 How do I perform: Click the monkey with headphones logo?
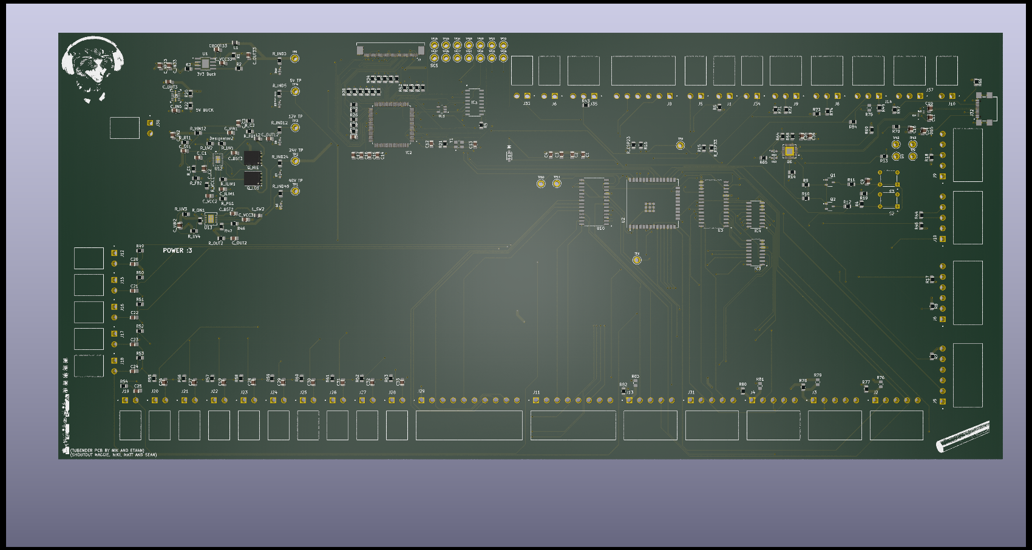[93, 69]
